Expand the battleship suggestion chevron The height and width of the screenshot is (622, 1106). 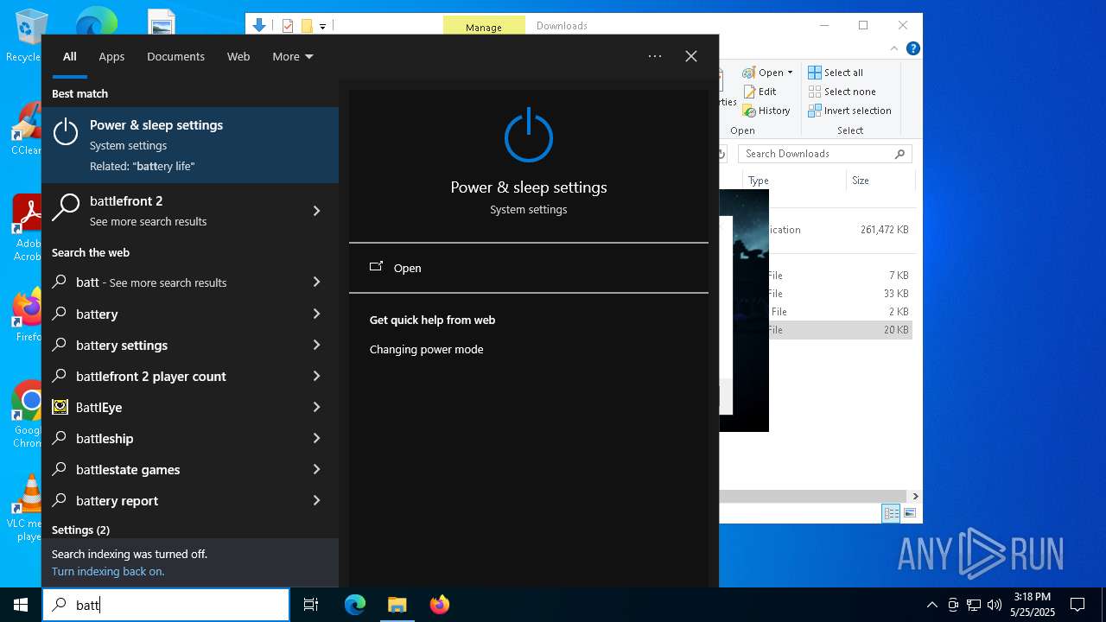tap(316, 438)
